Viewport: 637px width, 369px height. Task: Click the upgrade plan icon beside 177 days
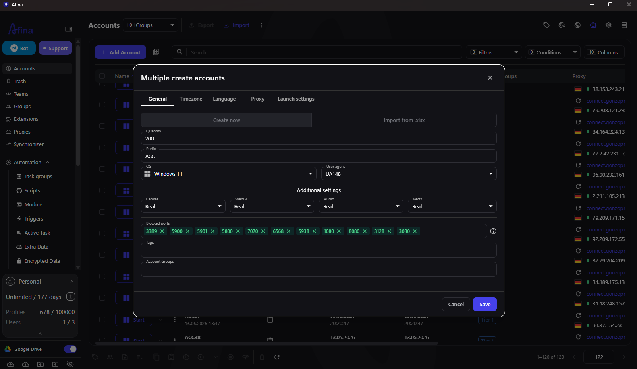[71, 297]
